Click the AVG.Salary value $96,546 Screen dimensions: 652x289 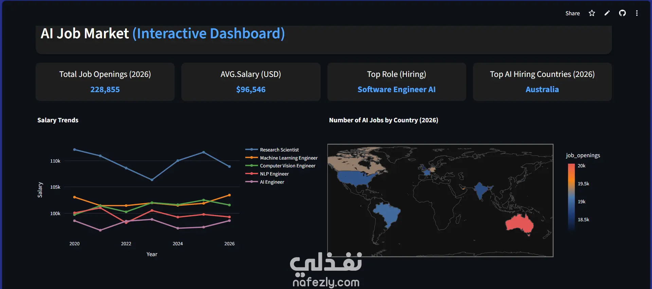(251, 89)
